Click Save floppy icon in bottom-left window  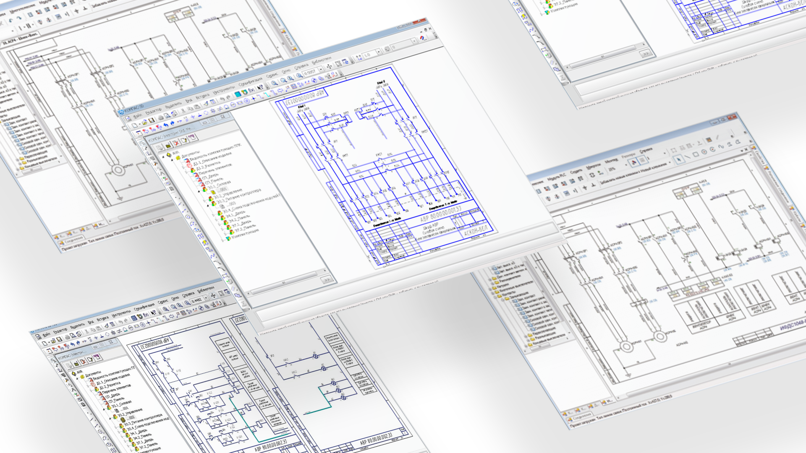coord(59,339)
